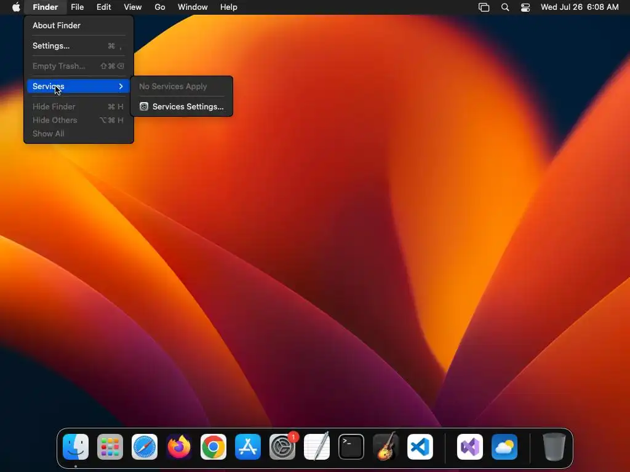630x472 pixels.
Task: Open Google Chrome from the dock
Action: 213,447
